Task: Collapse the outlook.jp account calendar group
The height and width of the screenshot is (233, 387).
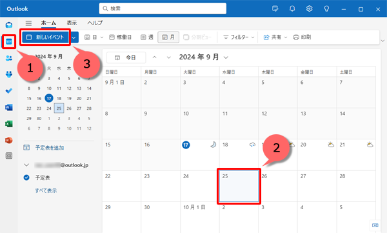Action: [x=26, y=165]
